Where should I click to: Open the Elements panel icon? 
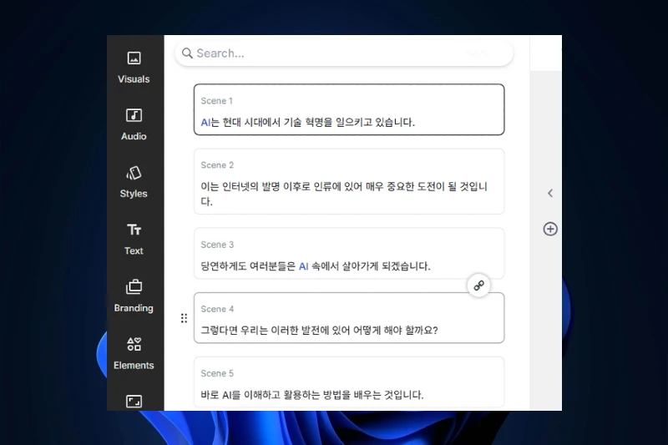coord(134,344)
